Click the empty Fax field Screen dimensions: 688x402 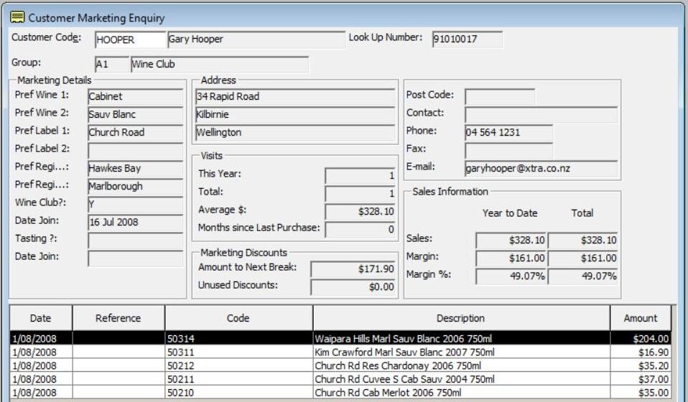(509, 150)
